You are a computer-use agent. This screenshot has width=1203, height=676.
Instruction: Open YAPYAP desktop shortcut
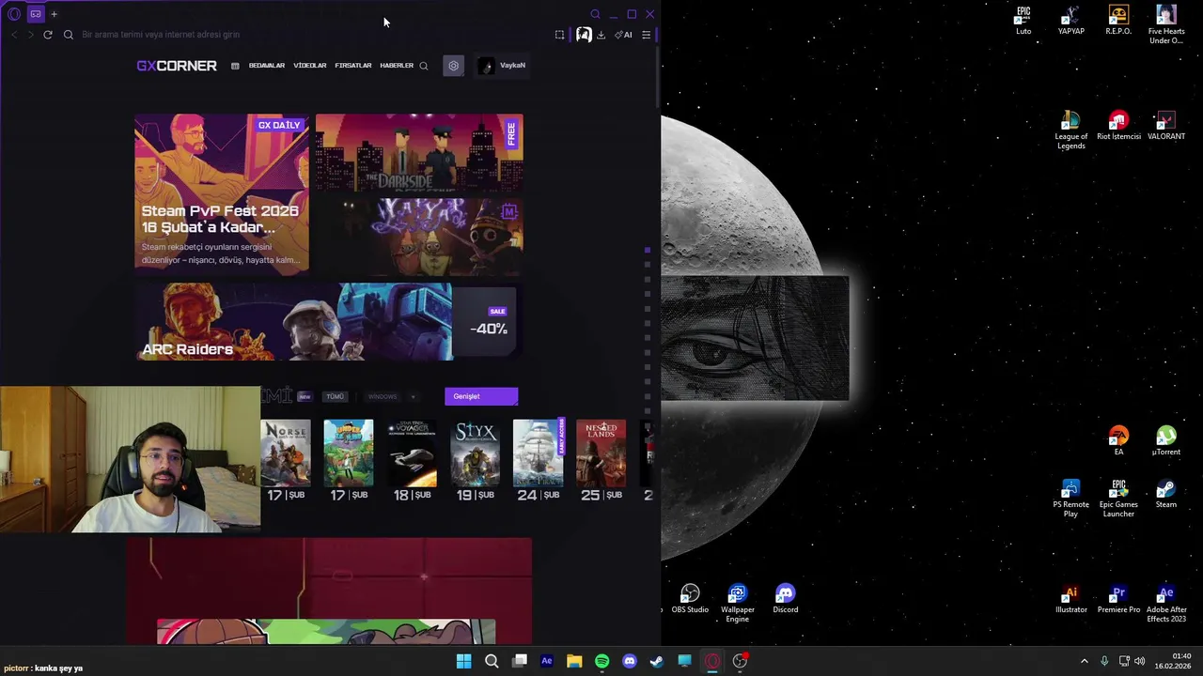tap(1070, 22)
